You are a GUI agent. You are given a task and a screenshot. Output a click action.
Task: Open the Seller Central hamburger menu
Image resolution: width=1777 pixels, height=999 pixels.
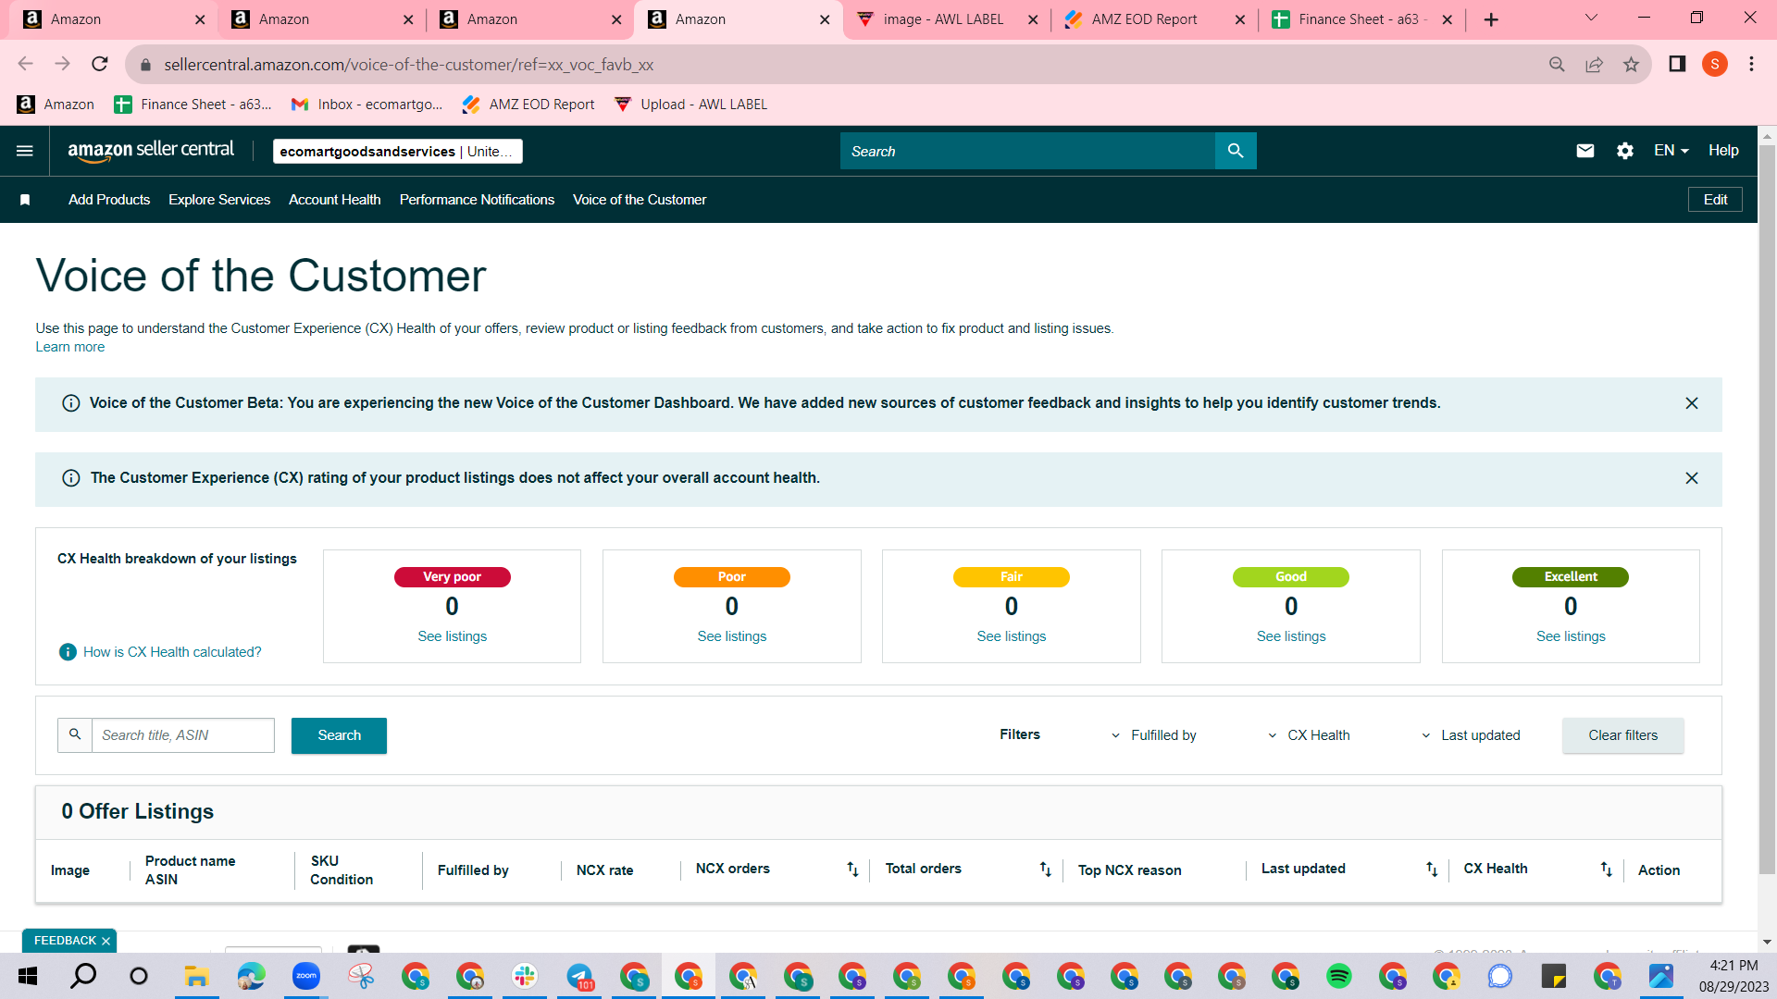tap(25, 151)
